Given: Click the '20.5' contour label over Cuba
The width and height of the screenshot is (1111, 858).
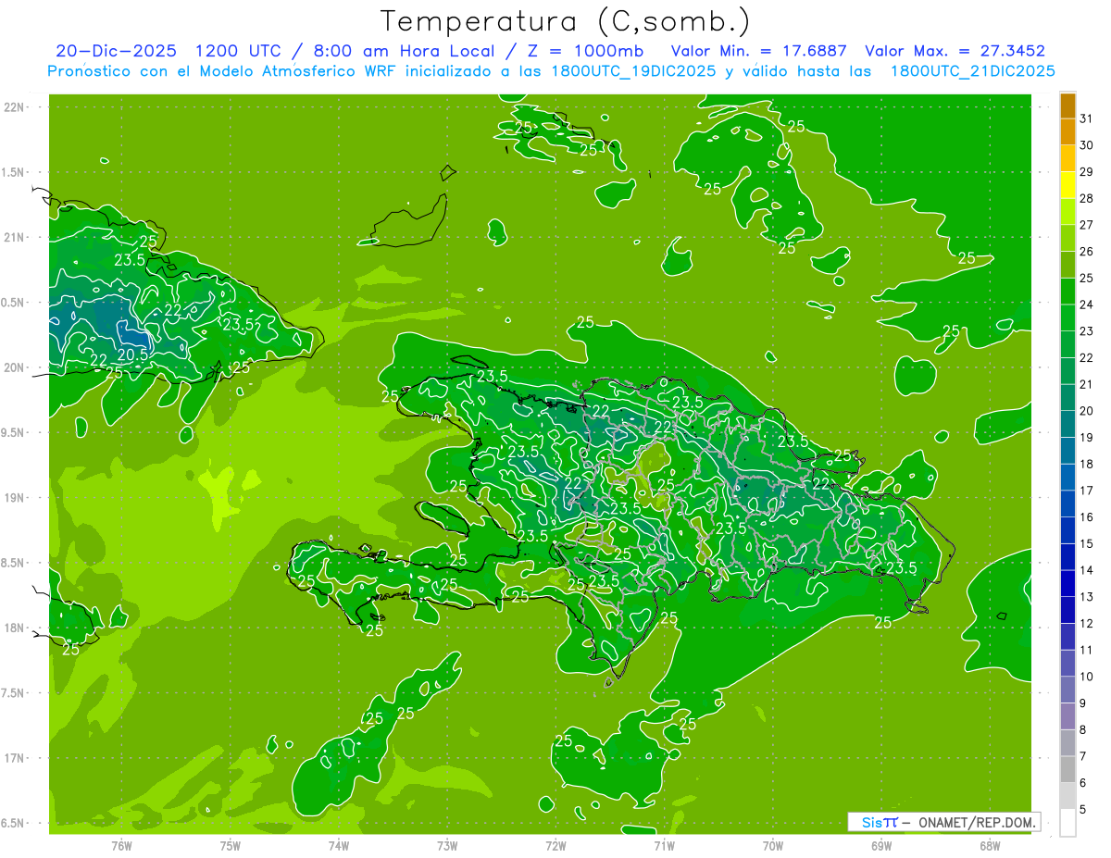Looking at the screenshot, I should 133,354.
